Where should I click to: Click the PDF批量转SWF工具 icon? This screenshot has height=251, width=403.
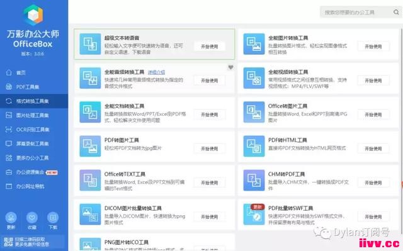pyautogui.click(x=254, y=215)
